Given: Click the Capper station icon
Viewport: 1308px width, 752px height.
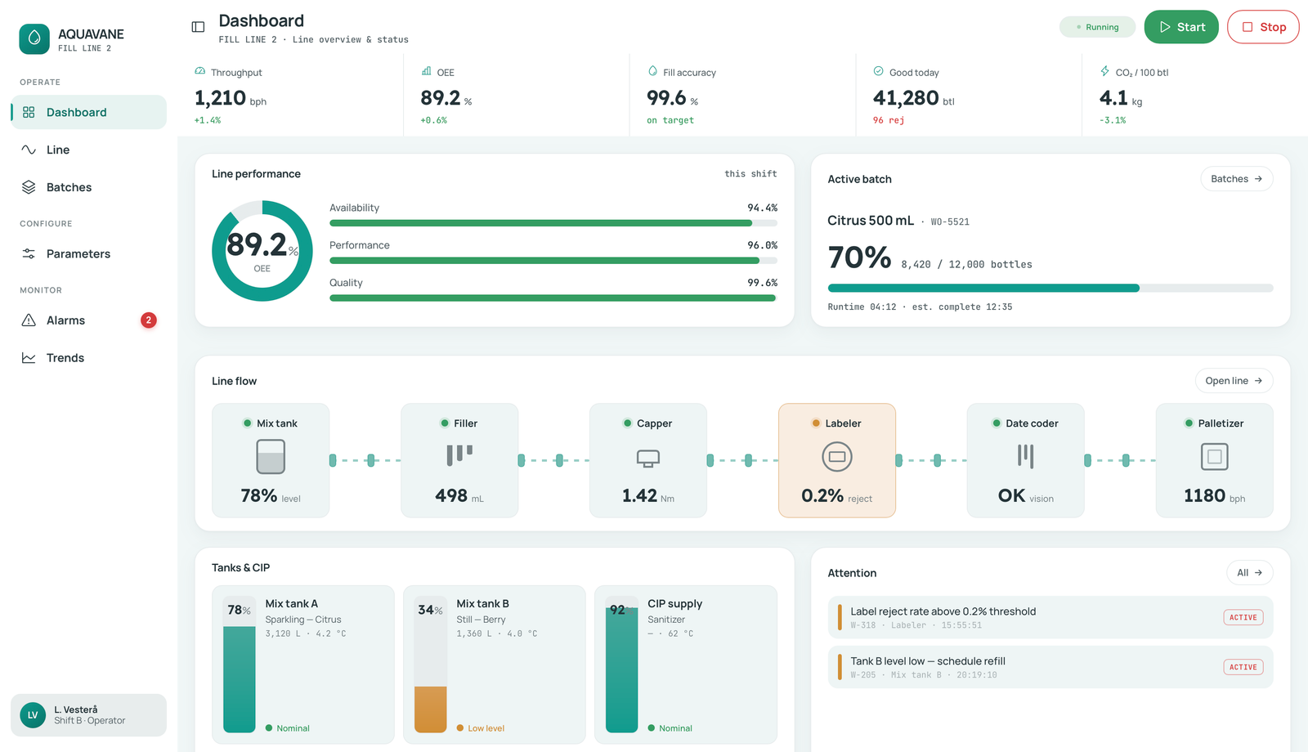Looking at the screenshot, I should pos(648,459).
